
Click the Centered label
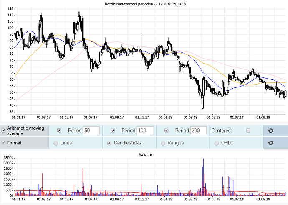click(222, 131)
